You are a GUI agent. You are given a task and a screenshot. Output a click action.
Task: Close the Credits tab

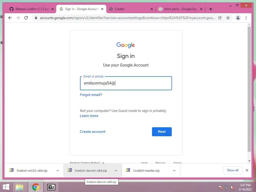tap(152, 9)
